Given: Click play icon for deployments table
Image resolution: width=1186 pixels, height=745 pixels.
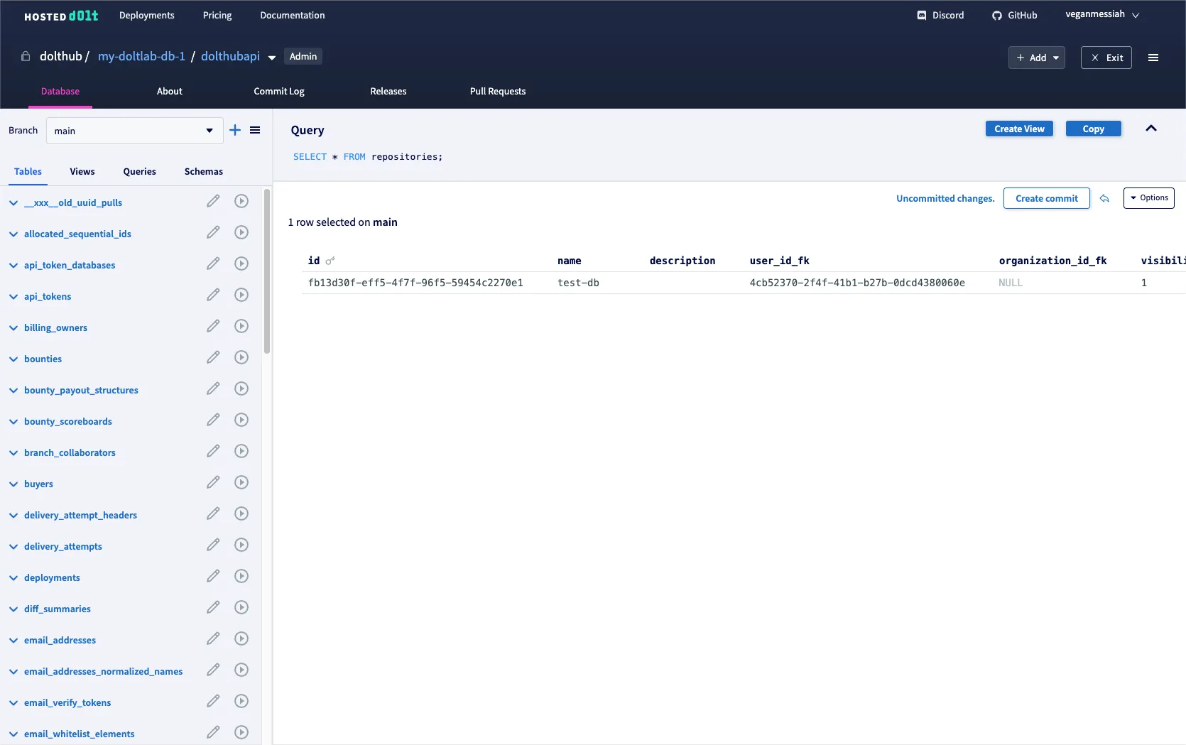Looking at the screenshot, I should coord(241,577).
